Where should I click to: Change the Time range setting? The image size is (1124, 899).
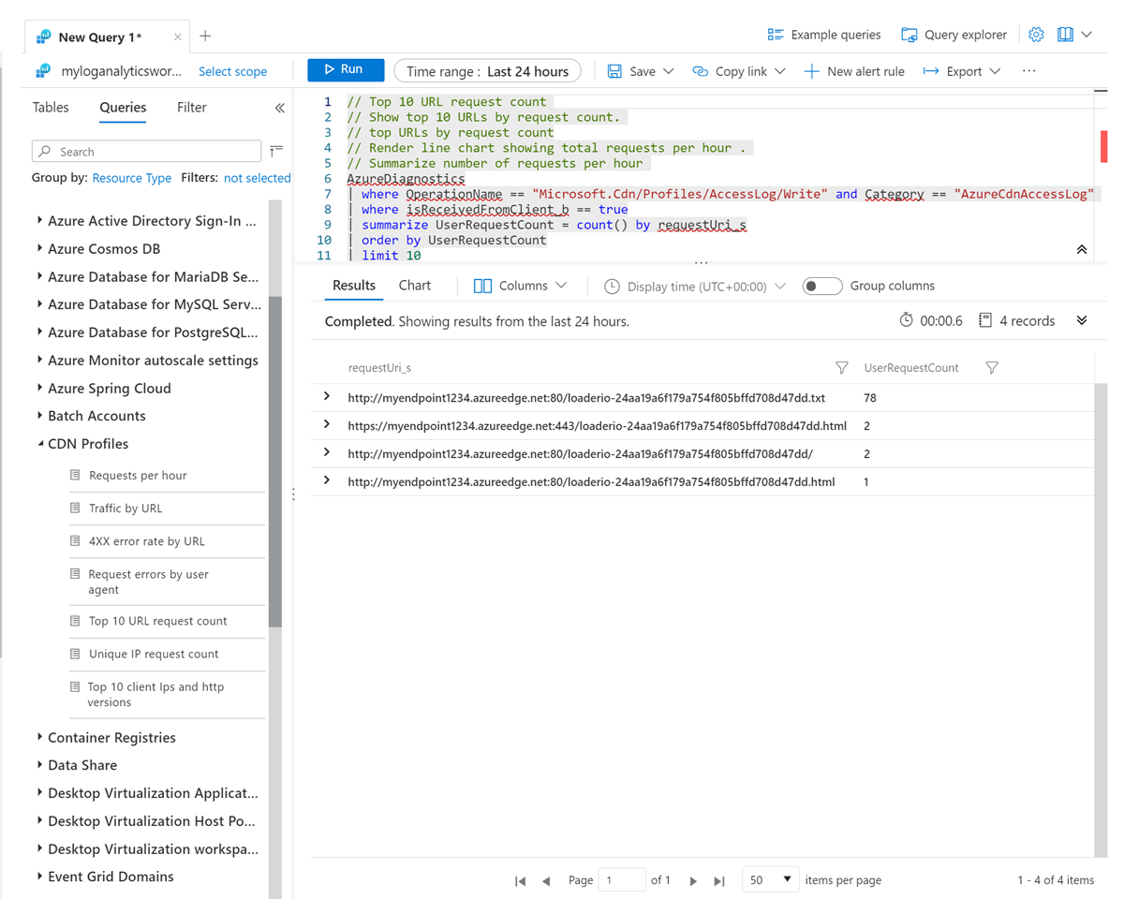[487, 71]
